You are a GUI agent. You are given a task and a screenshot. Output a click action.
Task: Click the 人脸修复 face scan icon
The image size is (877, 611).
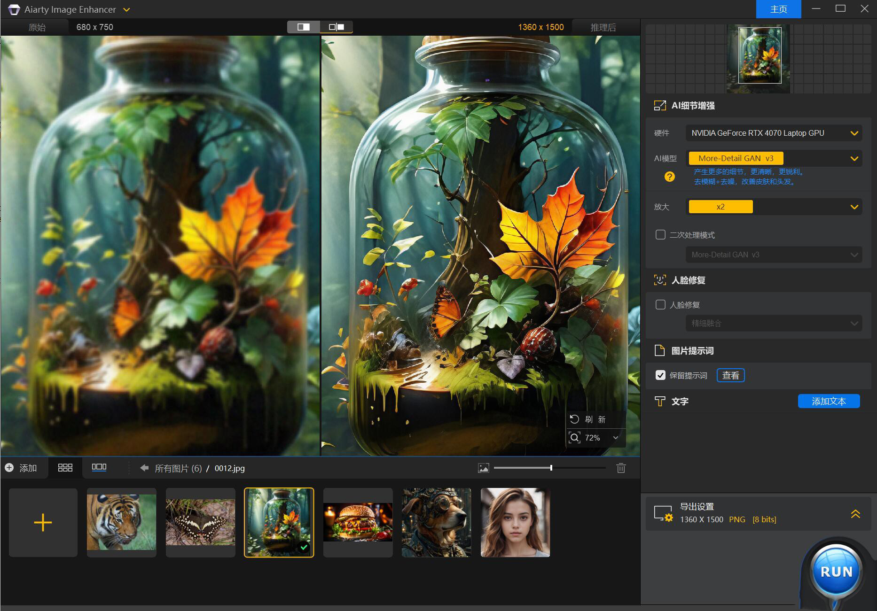coord(660,280)
